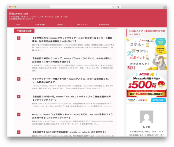The height and width of the screenshot is (147, 174).
Task: Click the rank number 1 badge
Action: pyautogui.click(x=18, y=38)
